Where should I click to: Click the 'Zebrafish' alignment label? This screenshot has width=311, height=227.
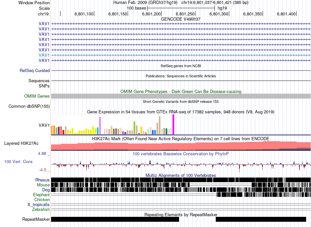(41, 209)
